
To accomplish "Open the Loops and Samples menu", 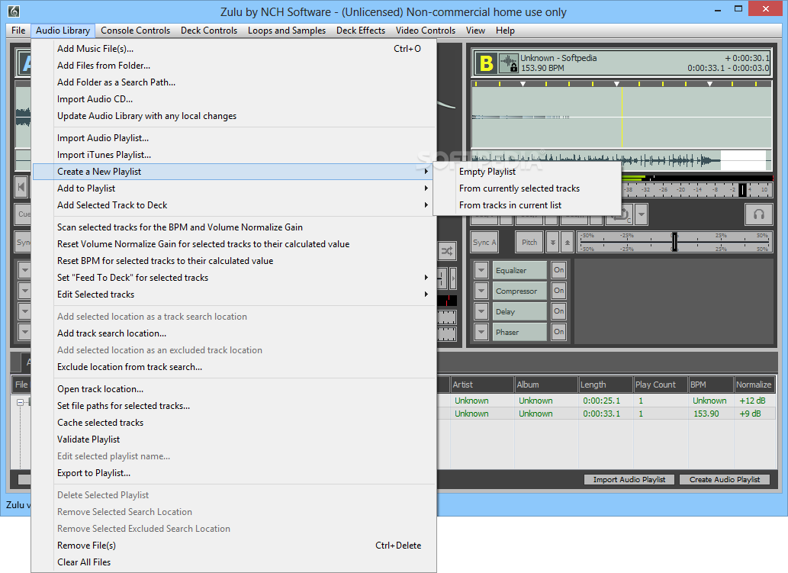I will 287,31.
